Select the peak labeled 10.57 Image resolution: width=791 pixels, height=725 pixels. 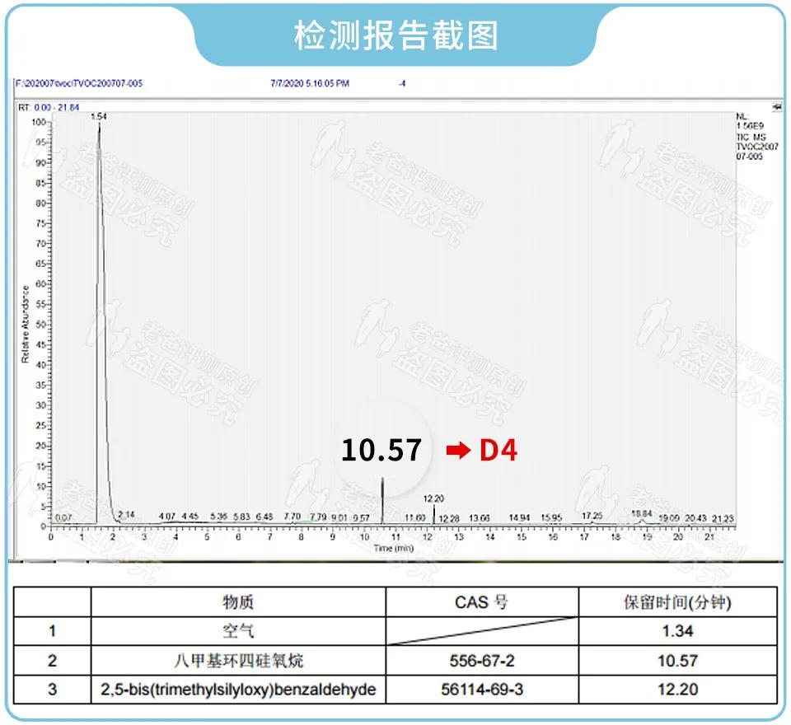(x=383, y=494)
